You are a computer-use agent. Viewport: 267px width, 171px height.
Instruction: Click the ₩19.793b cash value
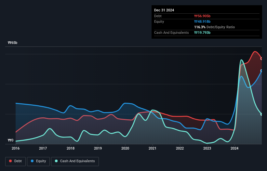pyautogui.click(x=202, y=33)
